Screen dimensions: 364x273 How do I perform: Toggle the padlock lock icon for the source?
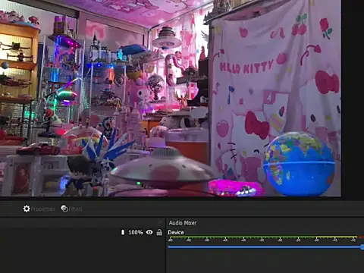[x=159, y=232]
